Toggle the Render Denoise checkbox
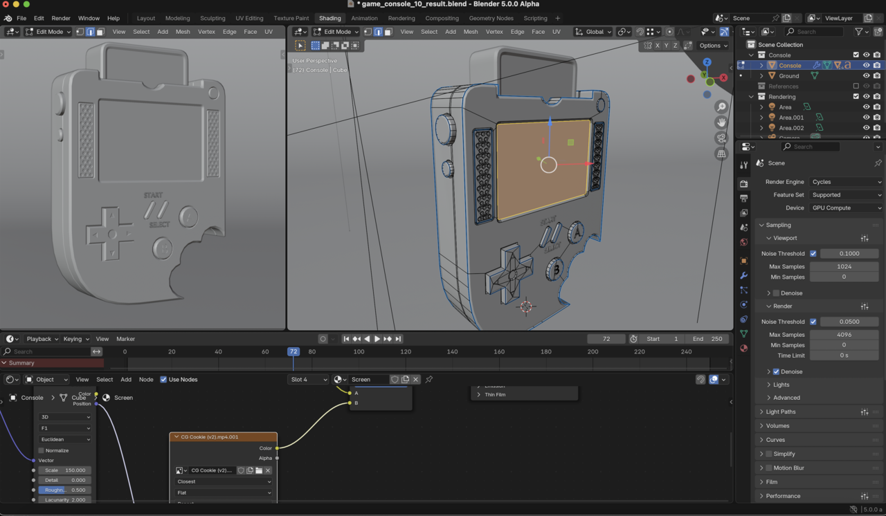 (776, 371)
